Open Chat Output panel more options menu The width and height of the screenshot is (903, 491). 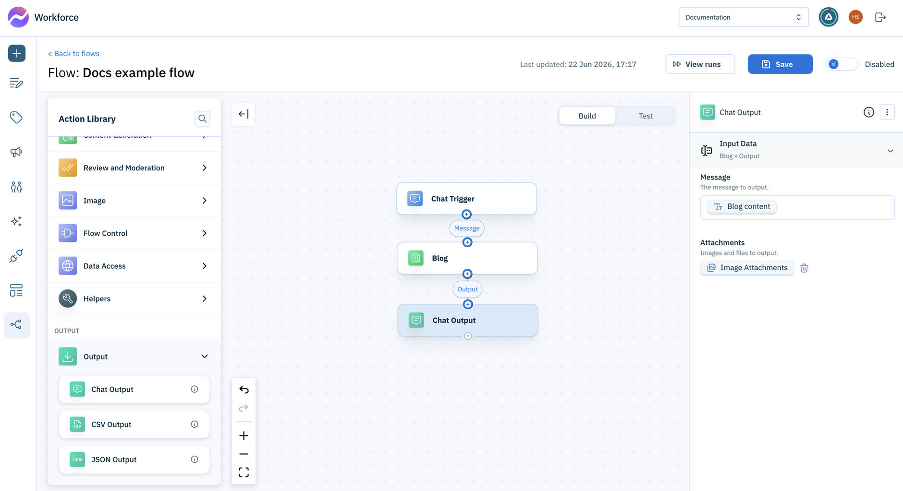(x=887, y=112)
